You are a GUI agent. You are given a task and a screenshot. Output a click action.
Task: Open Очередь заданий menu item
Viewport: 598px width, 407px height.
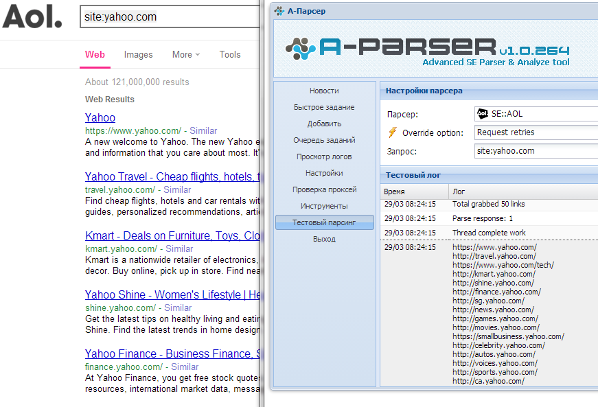tap(324, 140)
